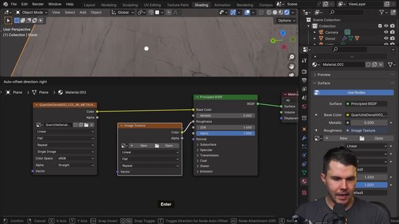The height and width of the screenshot is (224, 399).
Task: Open the Scene properties tab
Action: [x=304, y=98]
